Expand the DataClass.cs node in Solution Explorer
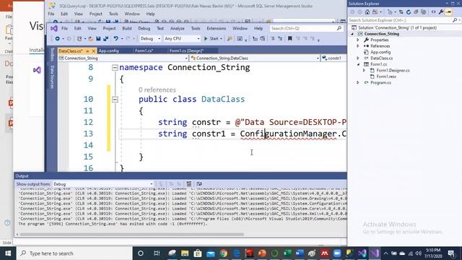This screenshot has width=462, height=260. tap(358, 58)
